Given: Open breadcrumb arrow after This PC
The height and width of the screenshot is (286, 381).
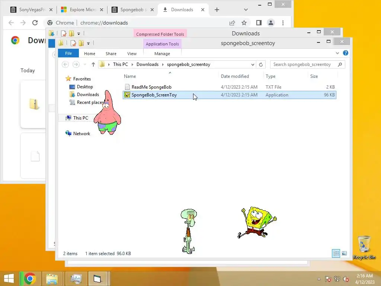Looking at the screenshot, I should pos(132,64).
